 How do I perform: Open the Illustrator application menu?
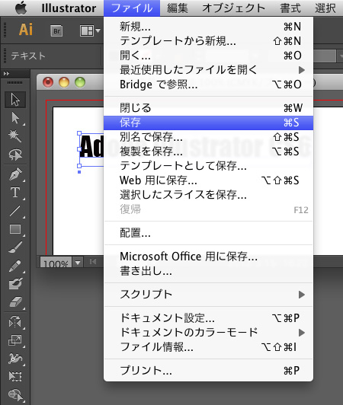click(x=69, y=8)
